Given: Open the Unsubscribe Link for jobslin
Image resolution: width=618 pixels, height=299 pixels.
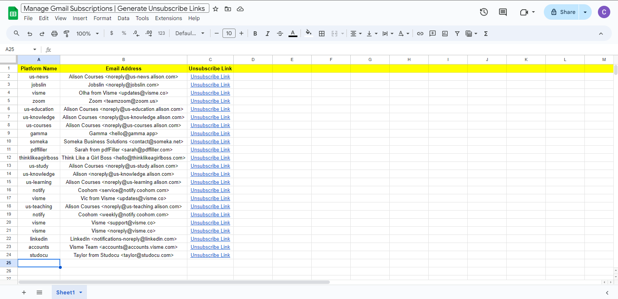Looking at the screenshot, I should coord(210,85).
